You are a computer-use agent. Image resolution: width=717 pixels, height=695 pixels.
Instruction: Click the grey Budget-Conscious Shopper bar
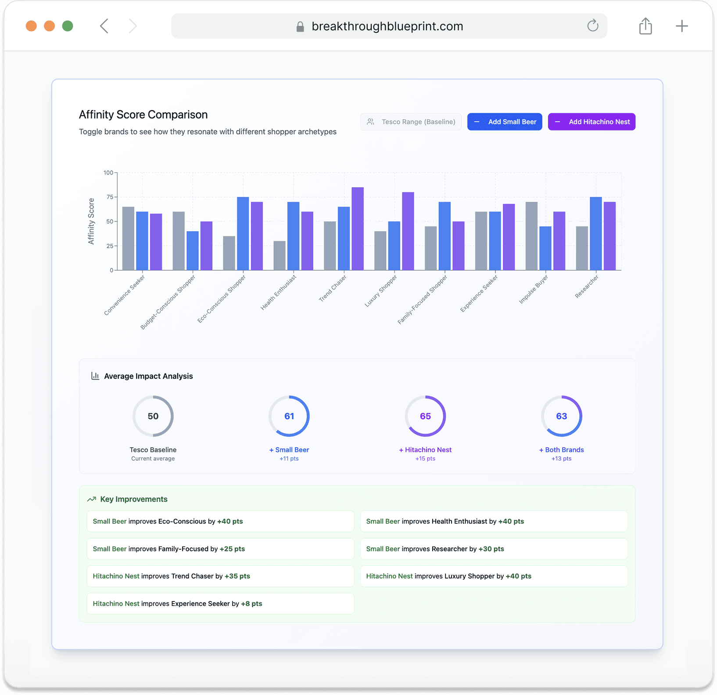tap(179, 241)
